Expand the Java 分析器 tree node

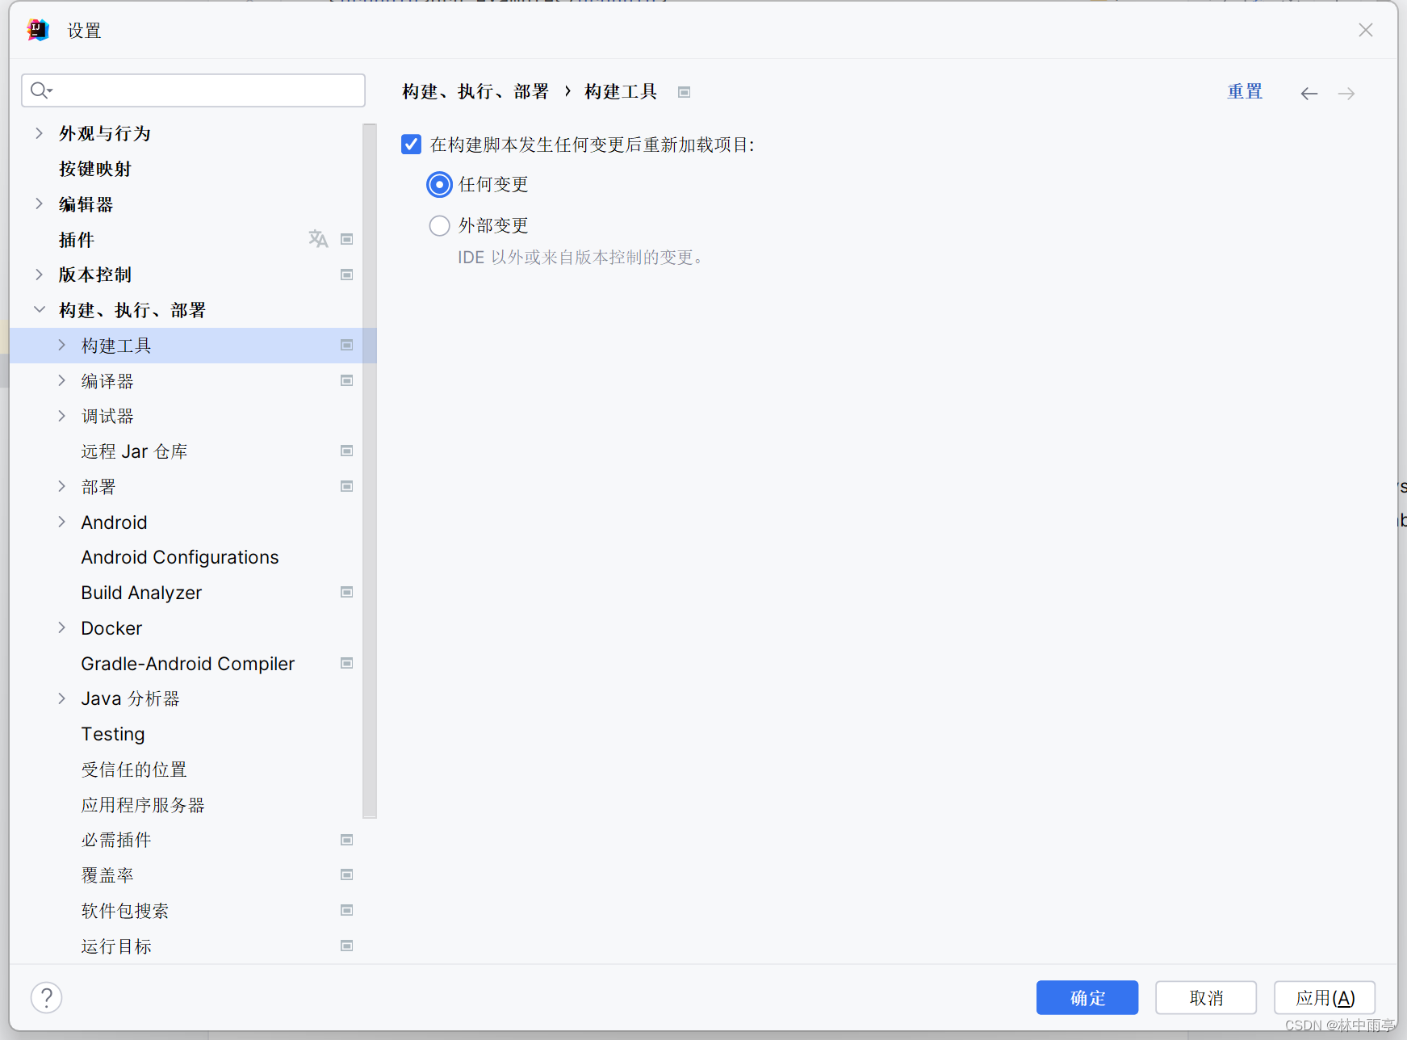pos(61,698)
